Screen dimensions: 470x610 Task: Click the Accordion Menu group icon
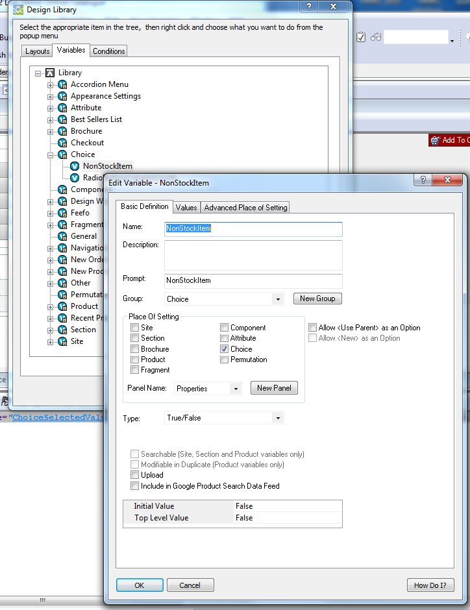pos(63,84)
